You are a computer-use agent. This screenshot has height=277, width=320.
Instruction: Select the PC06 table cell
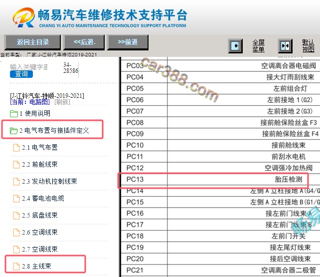point(144,100)
